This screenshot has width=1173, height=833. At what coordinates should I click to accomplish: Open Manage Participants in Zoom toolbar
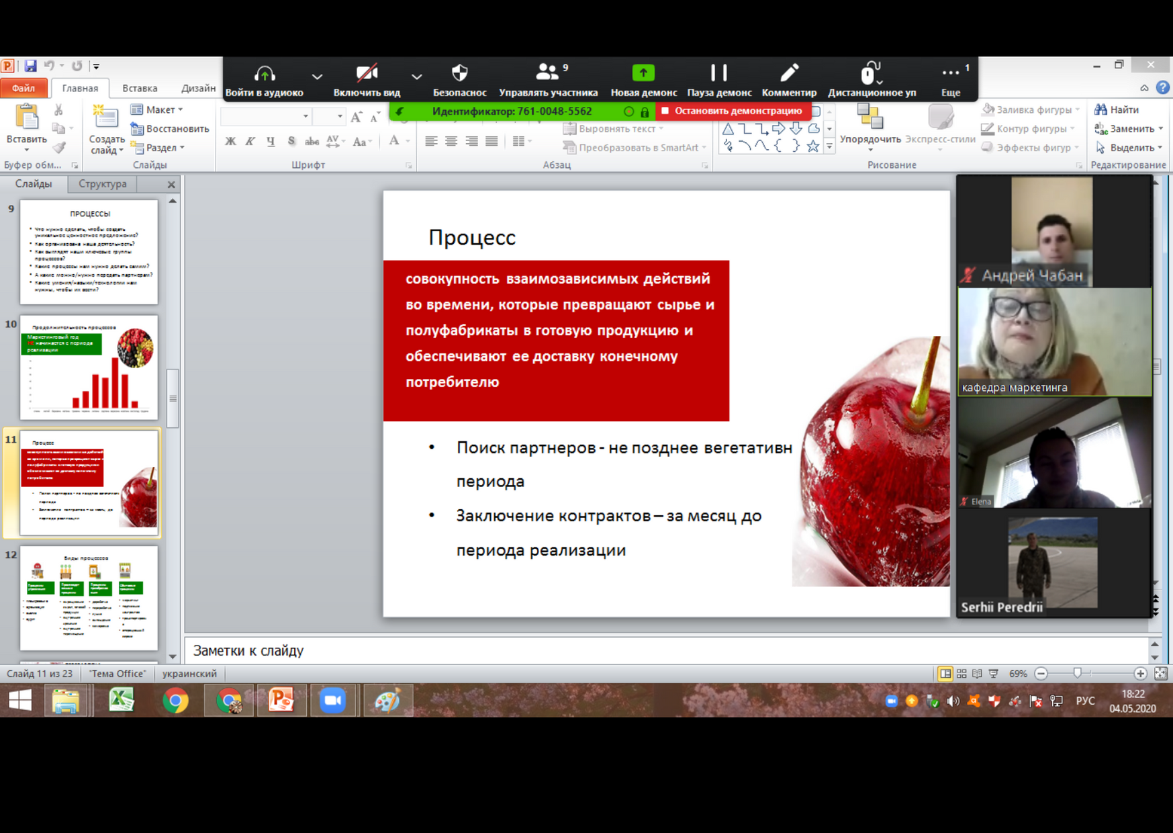coord(548,73)
